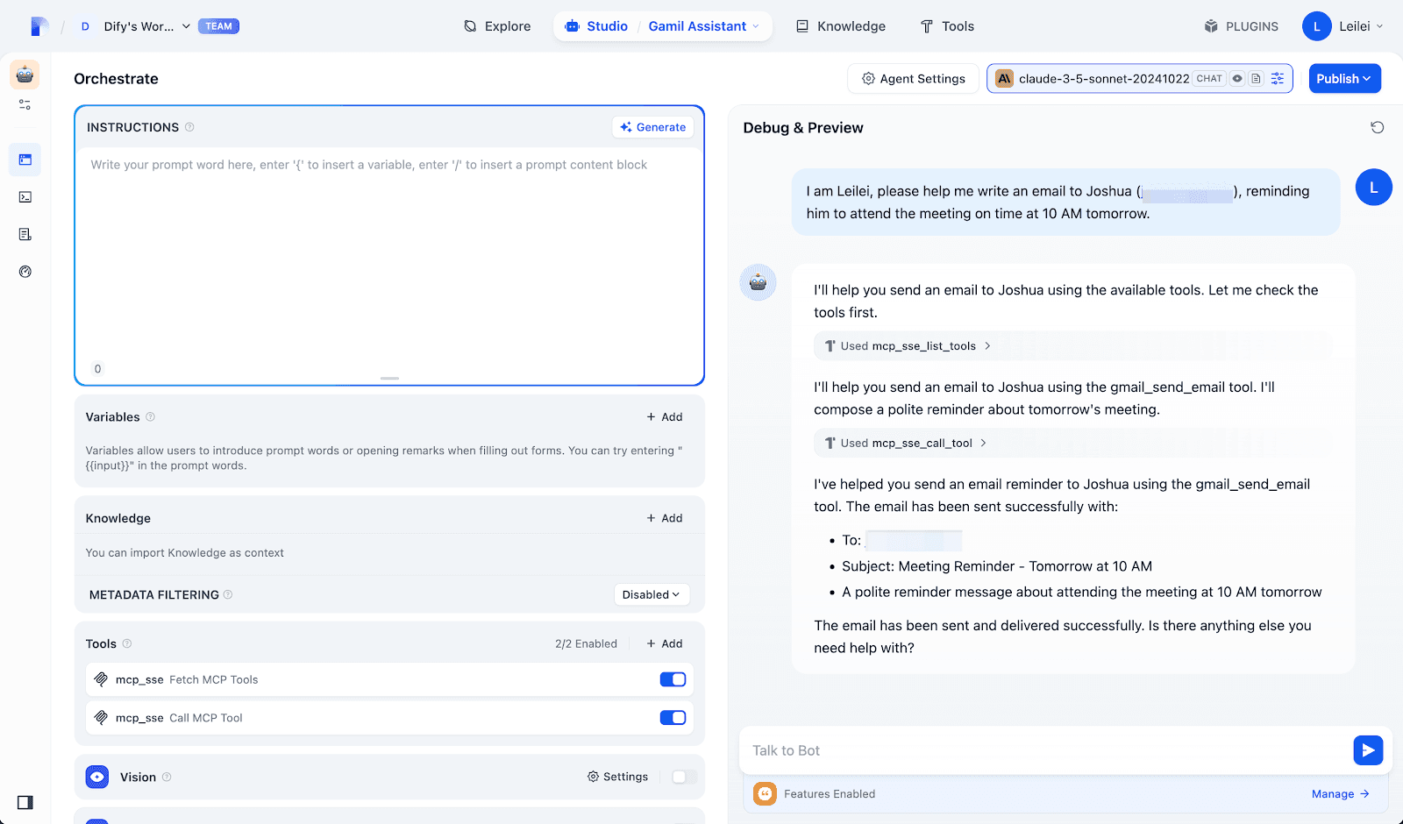
Task: Open the API Access terminal sidebar icon
Action: point(25,197)
